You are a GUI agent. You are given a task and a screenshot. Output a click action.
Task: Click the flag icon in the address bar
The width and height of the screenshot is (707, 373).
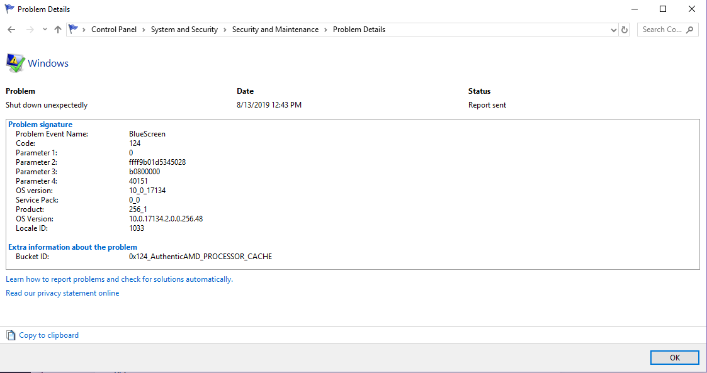[x=73, y=30]
